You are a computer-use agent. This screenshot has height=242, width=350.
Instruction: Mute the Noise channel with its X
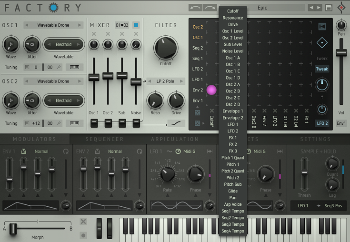[x=136, y=34]
